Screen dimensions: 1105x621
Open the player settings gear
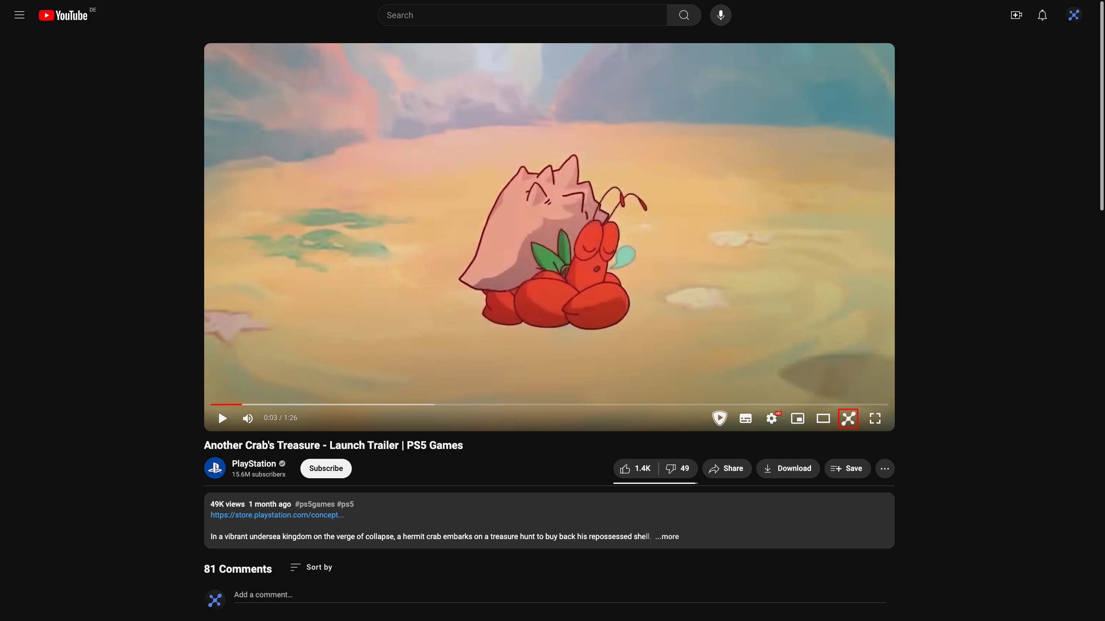(x=771, y=418)
